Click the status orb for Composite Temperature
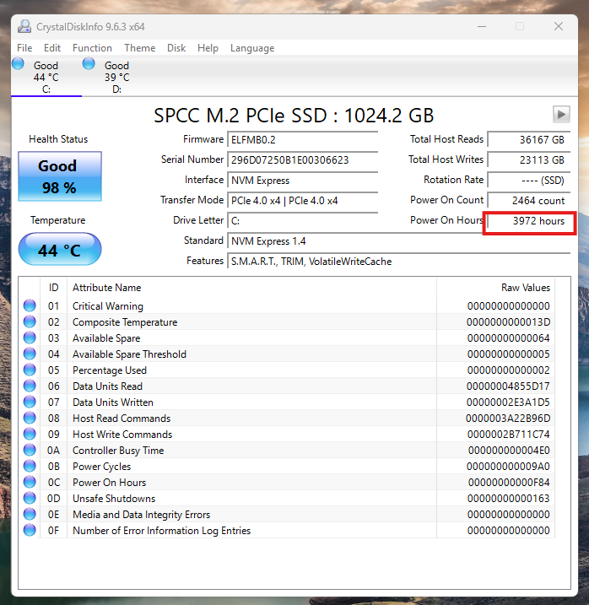This screenshot has width=589, height=605. pos(30,321)
